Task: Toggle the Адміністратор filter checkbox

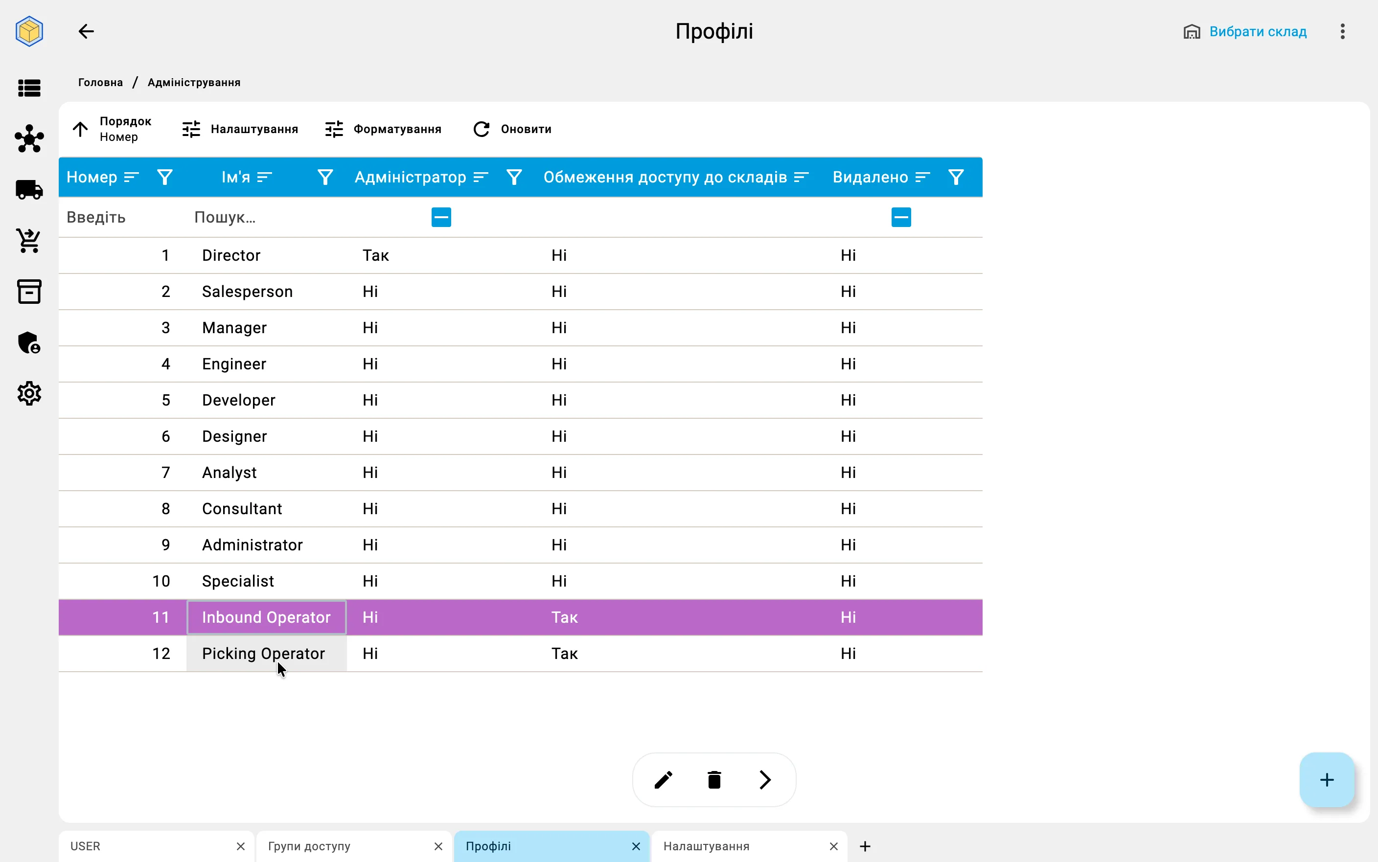Action: pos(441,217)
